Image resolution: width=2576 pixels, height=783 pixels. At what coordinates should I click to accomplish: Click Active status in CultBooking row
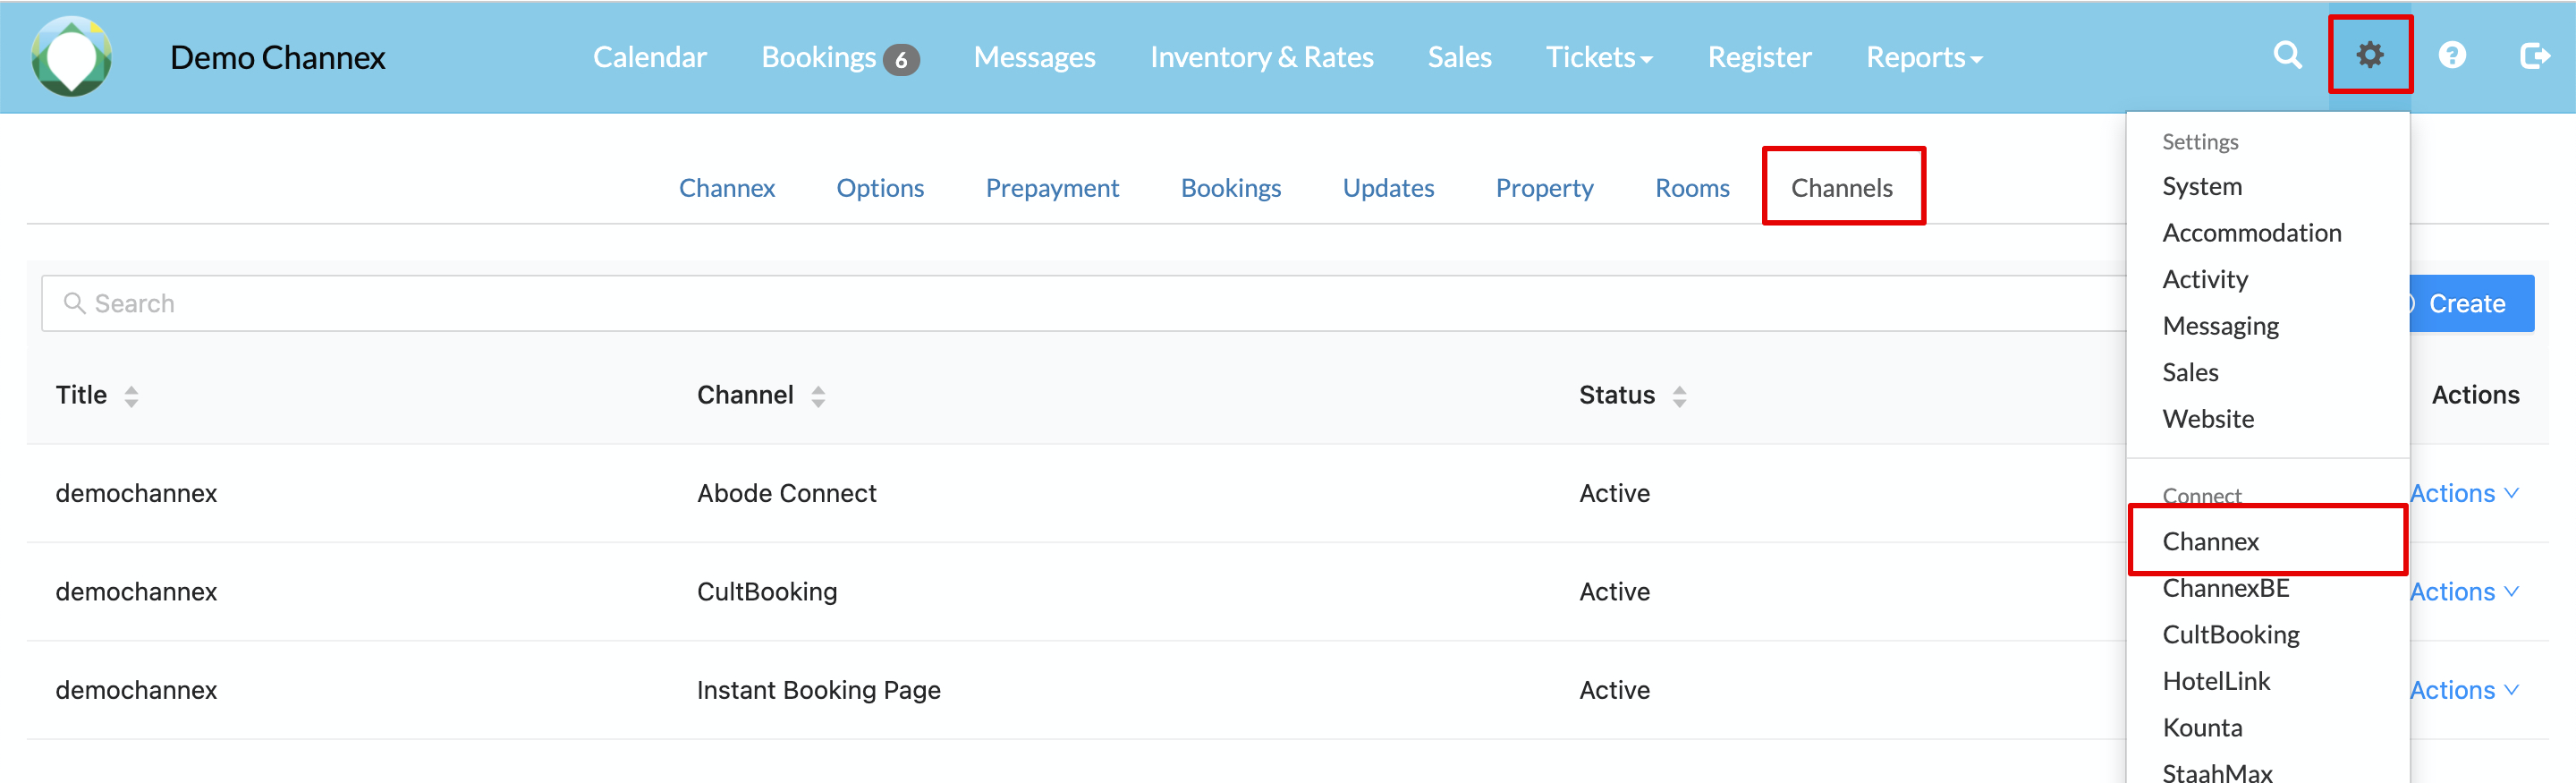[1615, 592]
